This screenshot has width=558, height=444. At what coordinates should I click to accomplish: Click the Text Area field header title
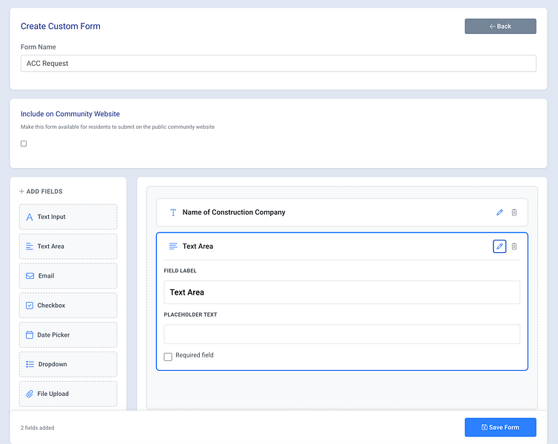tap(198, 246)
